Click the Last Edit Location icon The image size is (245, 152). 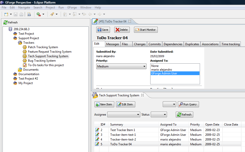[84, 14]
